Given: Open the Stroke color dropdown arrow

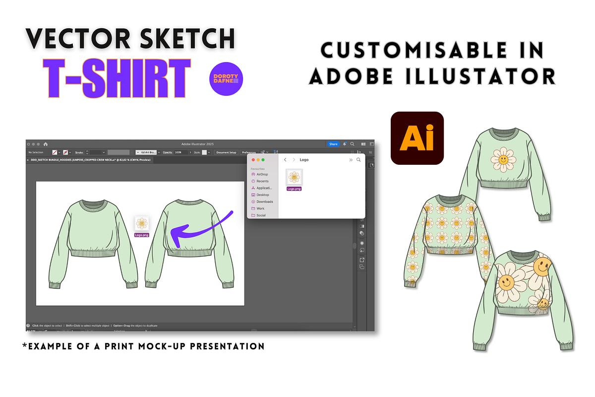Looking at the screenshot, I should pos(70,152).
